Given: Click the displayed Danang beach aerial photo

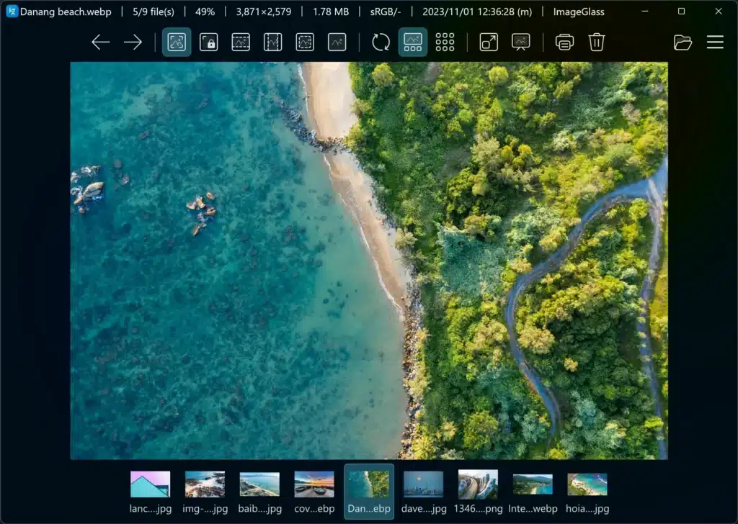Looking at the screenshot, I should (369, 261).
